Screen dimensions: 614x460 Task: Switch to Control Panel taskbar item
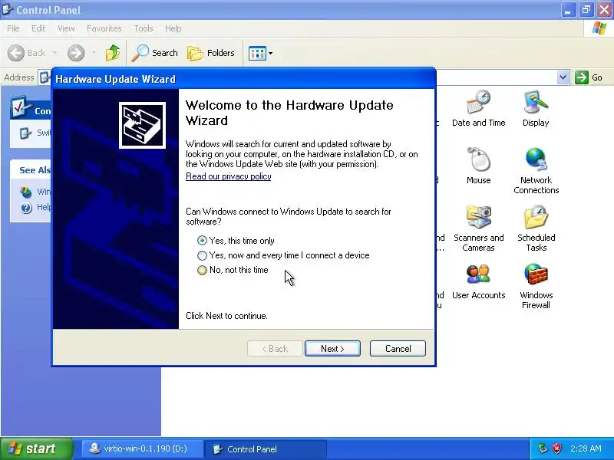266,449
